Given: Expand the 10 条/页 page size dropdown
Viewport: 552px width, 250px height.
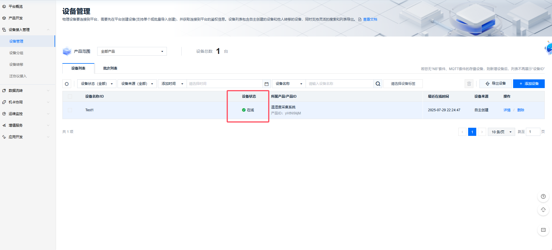Looking at the screenshot, I should pyautogui.click(x=501, y=132).
